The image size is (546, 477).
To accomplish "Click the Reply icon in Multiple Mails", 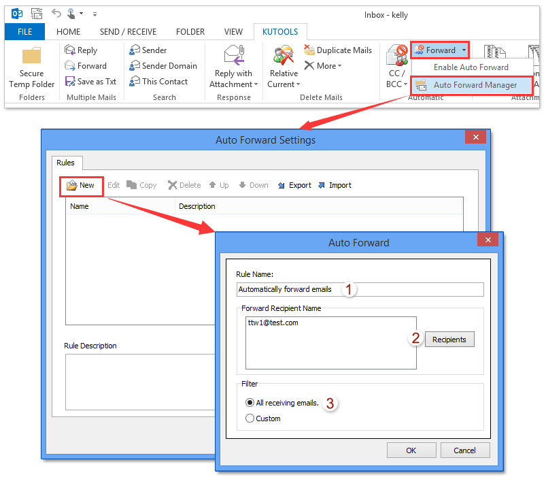I will click(71, 50).
